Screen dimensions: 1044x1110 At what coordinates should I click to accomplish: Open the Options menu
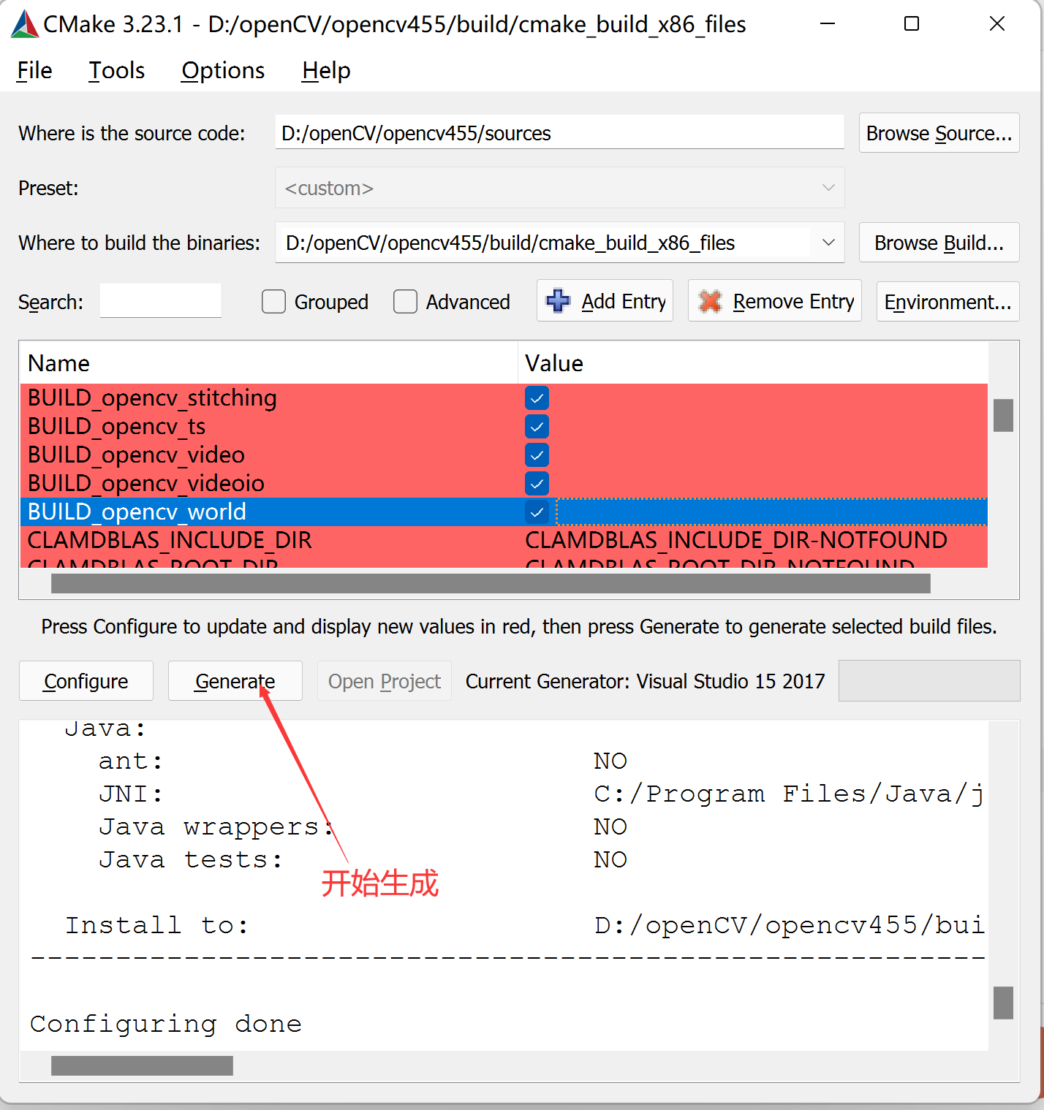coord(223,71)
